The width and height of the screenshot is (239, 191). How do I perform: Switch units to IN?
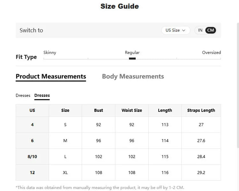pyautogui.click(x=200, y=30)
